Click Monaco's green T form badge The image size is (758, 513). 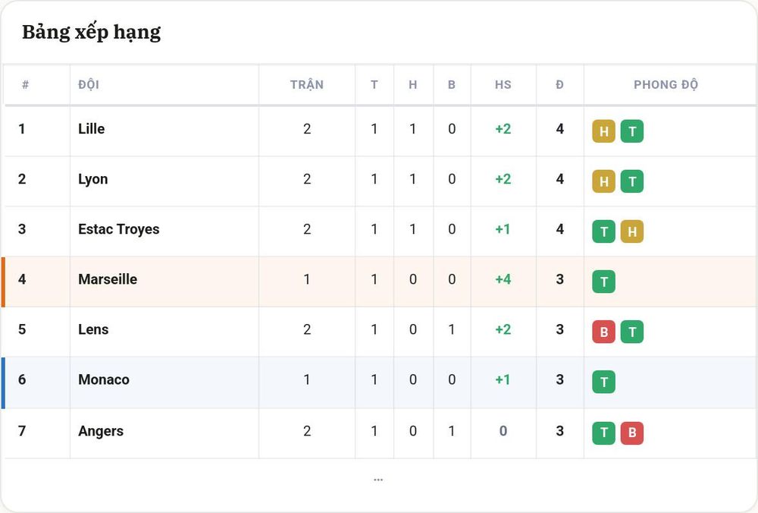[604, 382]
